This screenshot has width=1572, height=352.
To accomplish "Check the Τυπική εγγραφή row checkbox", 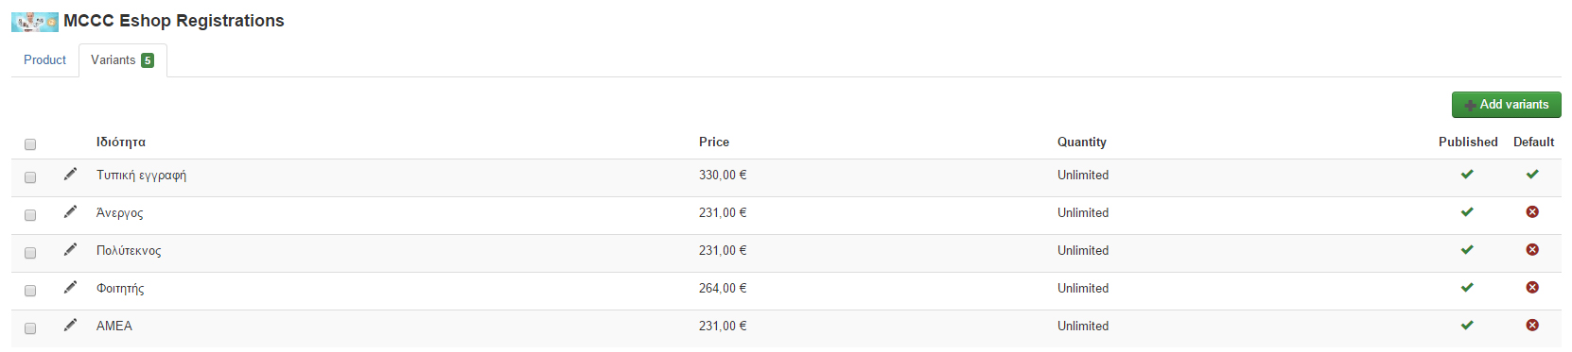I will point(30,177).
